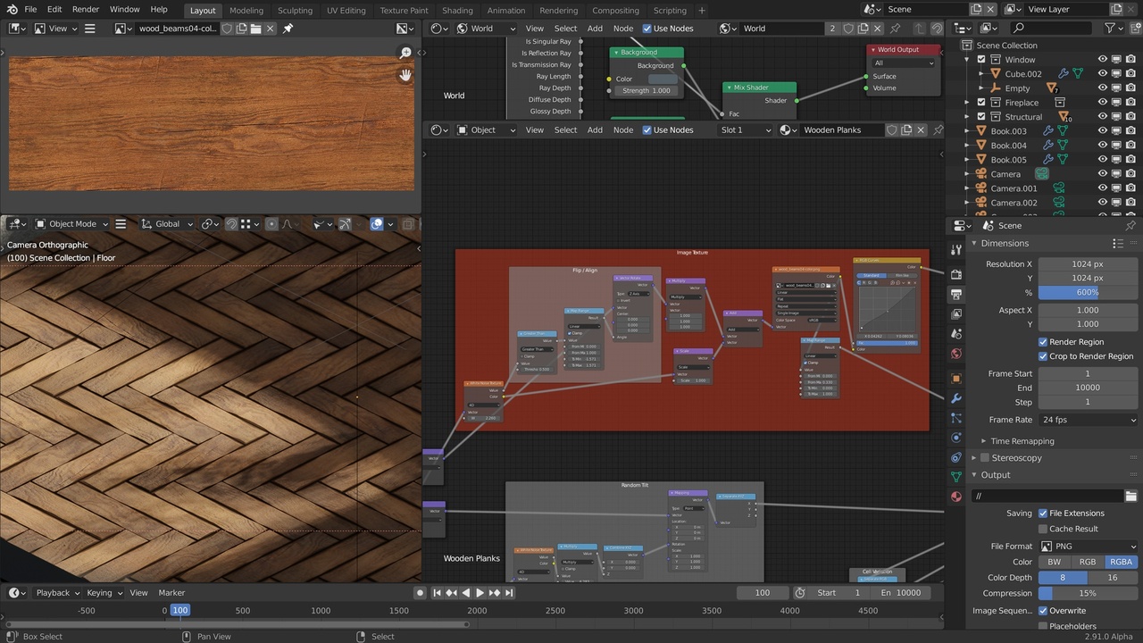Enable Crop to Render Region
1143x643 pixels.
[1042, 355]
